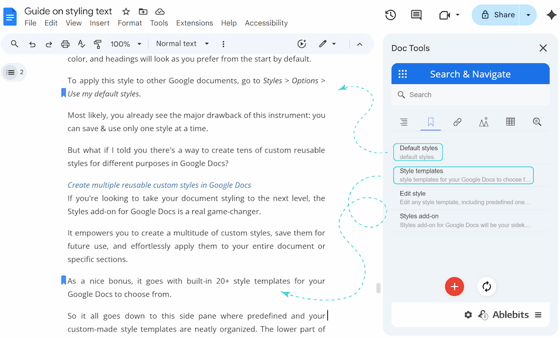Open the comments history icon
This screenshot has width=560, height=338.
pyautogui.click(x=416, y=15)
